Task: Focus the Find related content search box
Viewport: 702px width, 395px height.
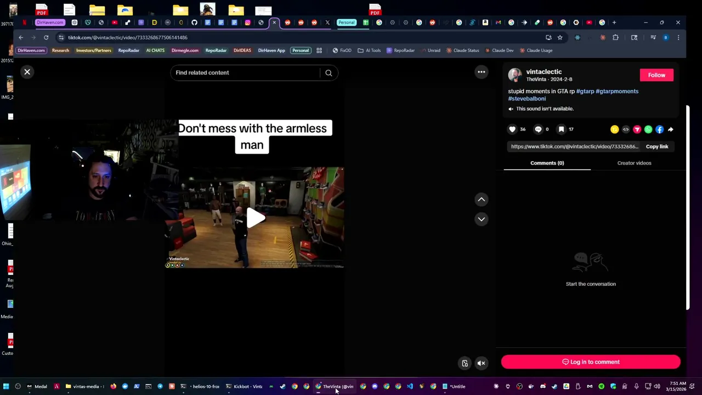Action: (x=245, y=72)
